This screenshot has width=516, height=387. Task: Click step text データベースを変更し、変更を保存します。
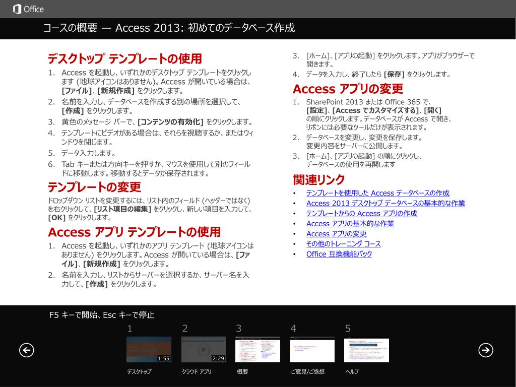click(x=364, y=138)
